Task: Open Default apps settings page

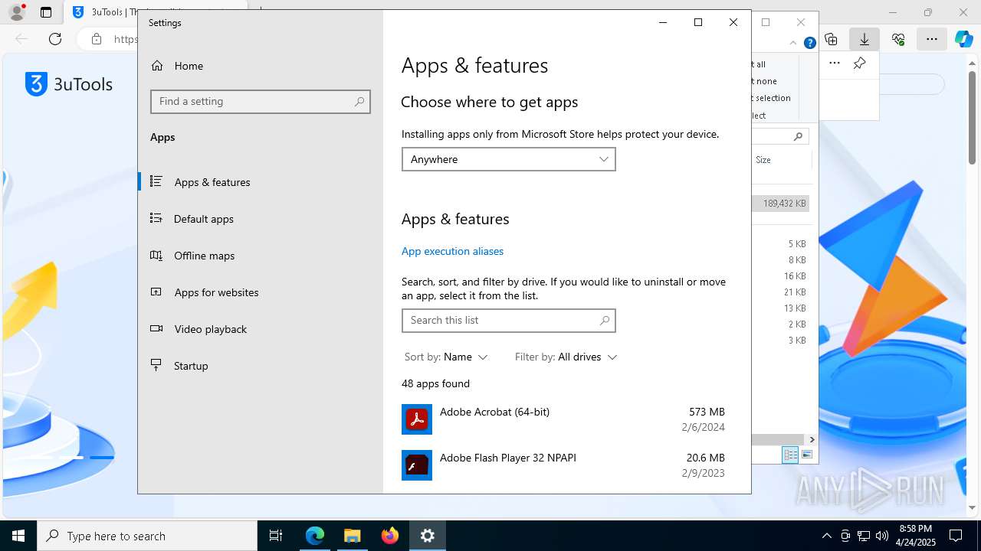Action: tap(261, 219)
